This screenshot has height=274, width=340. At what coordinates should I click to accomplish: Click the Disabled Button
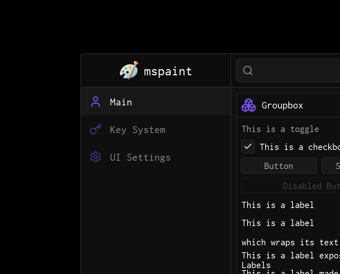[x=290, y=186]
